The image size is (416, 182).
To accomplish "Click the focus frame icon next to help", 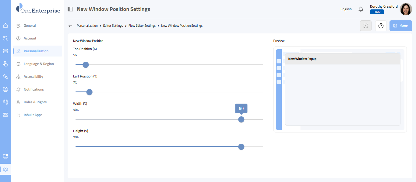I will click(366, 26).
